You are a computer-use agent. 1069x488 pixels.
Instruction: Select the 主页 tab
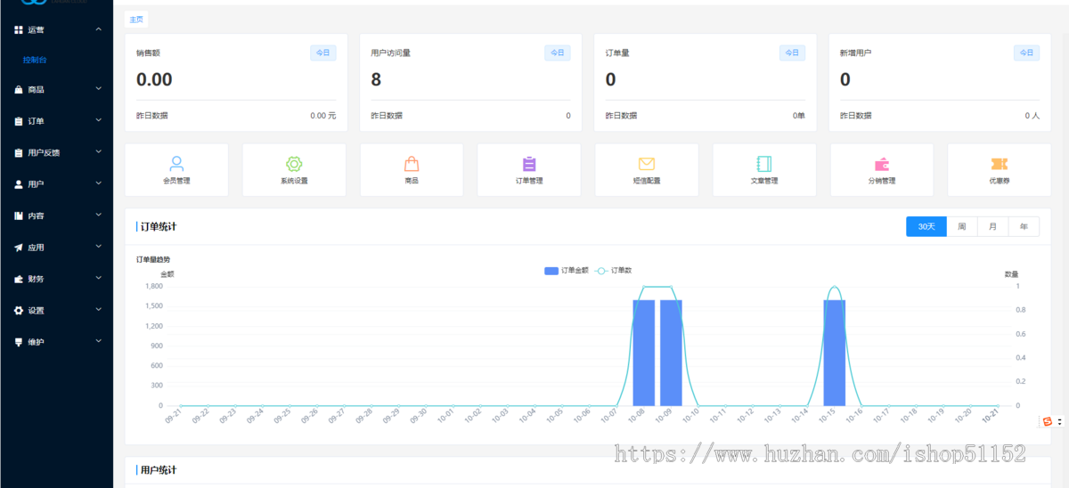(x=135, y=19)
